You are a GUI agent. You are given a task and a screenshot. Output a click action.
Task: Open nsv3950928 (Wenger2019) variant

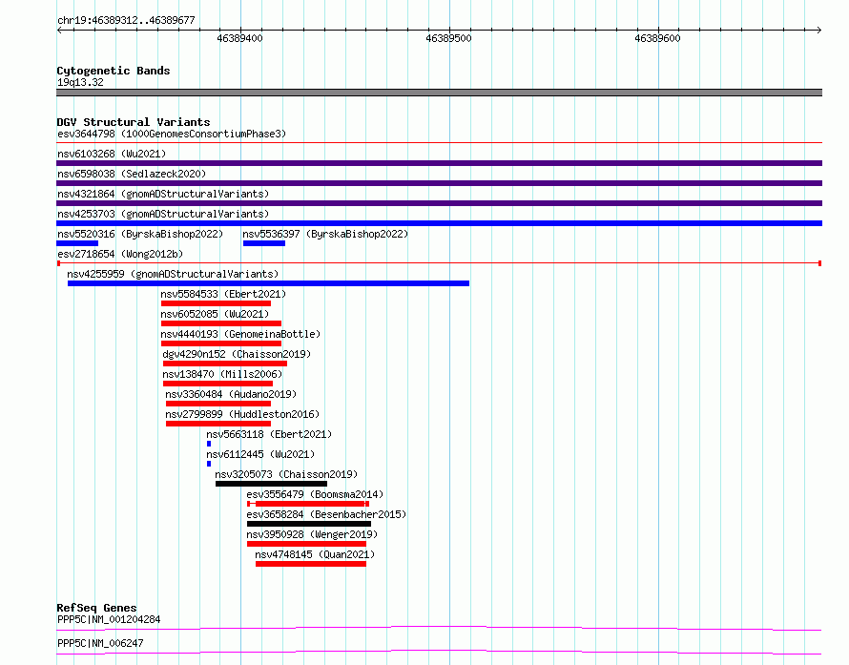(313, 534)
